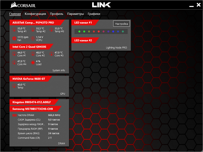Click the 666,6 MHz DRAM frequency value
Screen dimensions: 203x152
tap(54, 115)
